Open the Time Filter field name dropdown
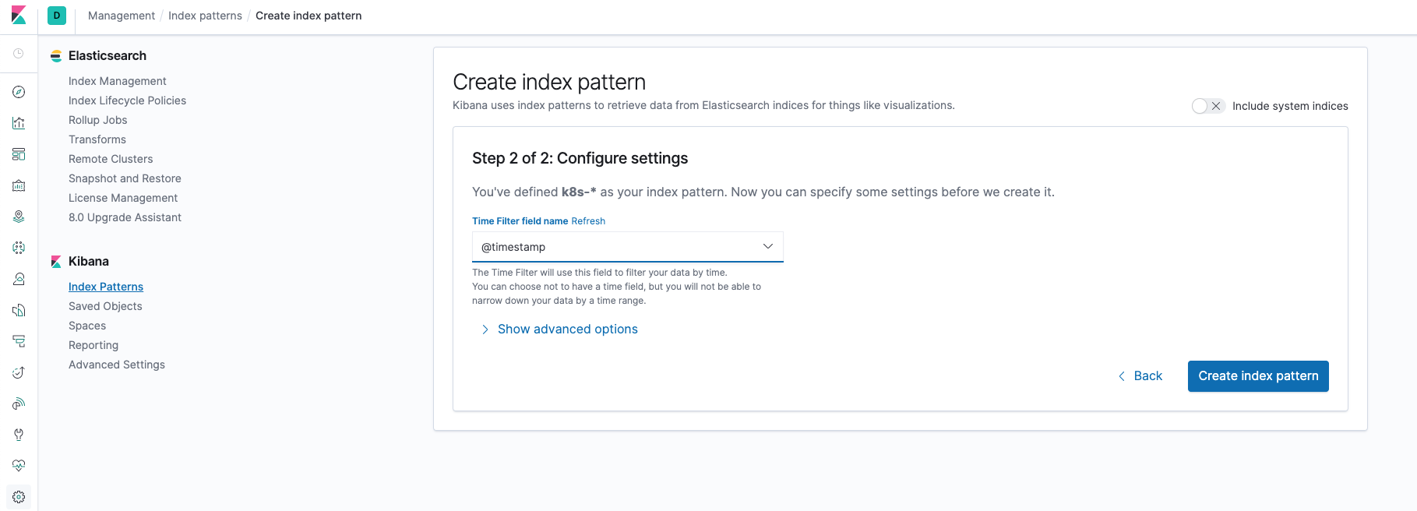The image size is (1417, 511). click(627, 247)
